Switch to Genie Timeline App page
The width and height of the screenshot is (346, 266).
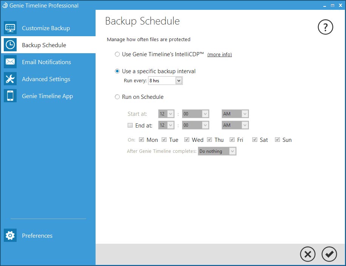(x=48, y=96)
